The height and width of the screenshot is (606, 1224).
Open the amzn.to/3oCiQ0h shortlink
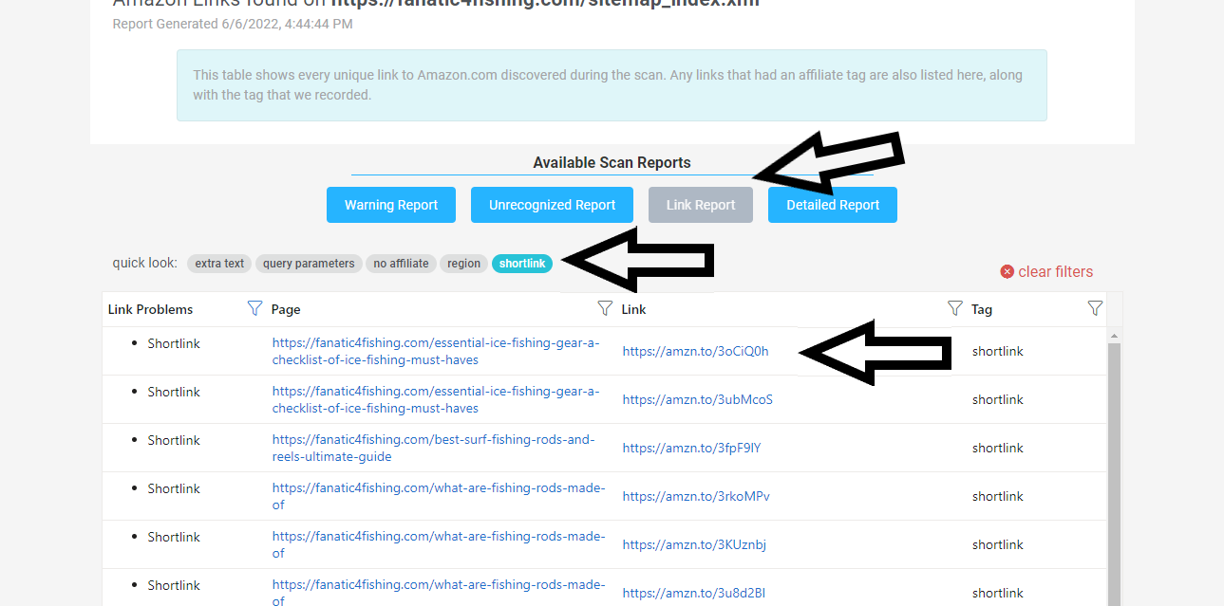pos(696,351)
